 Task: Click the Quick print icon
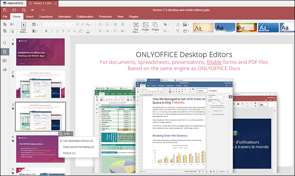point(23,10)
